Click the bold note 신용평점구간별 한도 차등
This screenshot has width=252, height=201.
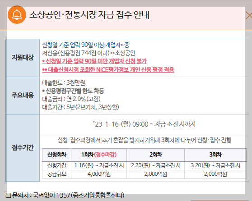(73, 91)
